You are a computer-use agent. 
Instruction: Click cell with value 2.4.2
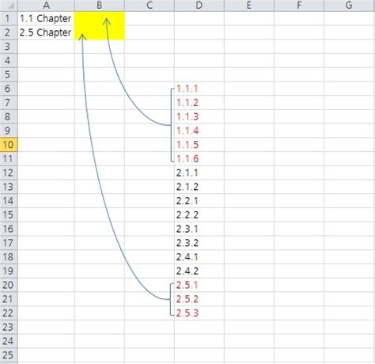(x=199, y=271)
